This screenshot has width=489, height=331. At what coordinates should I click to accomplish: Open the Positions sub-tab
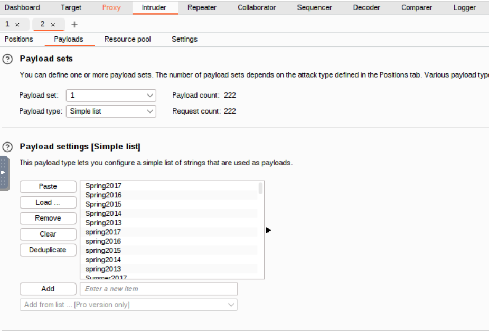19,39
